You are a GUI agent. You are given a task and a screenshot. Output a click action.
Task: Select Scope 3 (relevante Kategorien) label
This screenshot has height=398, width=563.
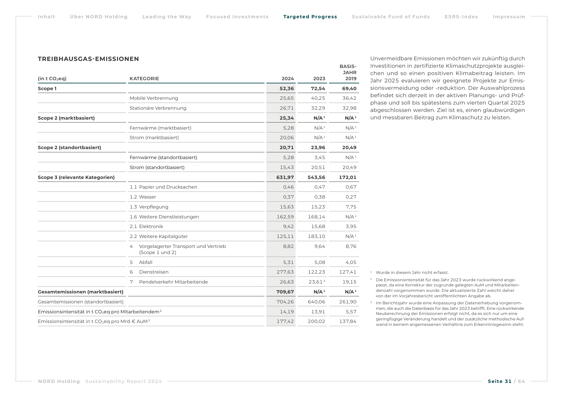(x=76, y=177)
